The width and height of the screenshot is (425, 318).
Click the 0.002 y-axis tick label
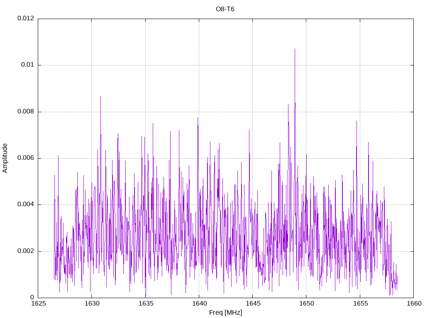tap(26, 251)
